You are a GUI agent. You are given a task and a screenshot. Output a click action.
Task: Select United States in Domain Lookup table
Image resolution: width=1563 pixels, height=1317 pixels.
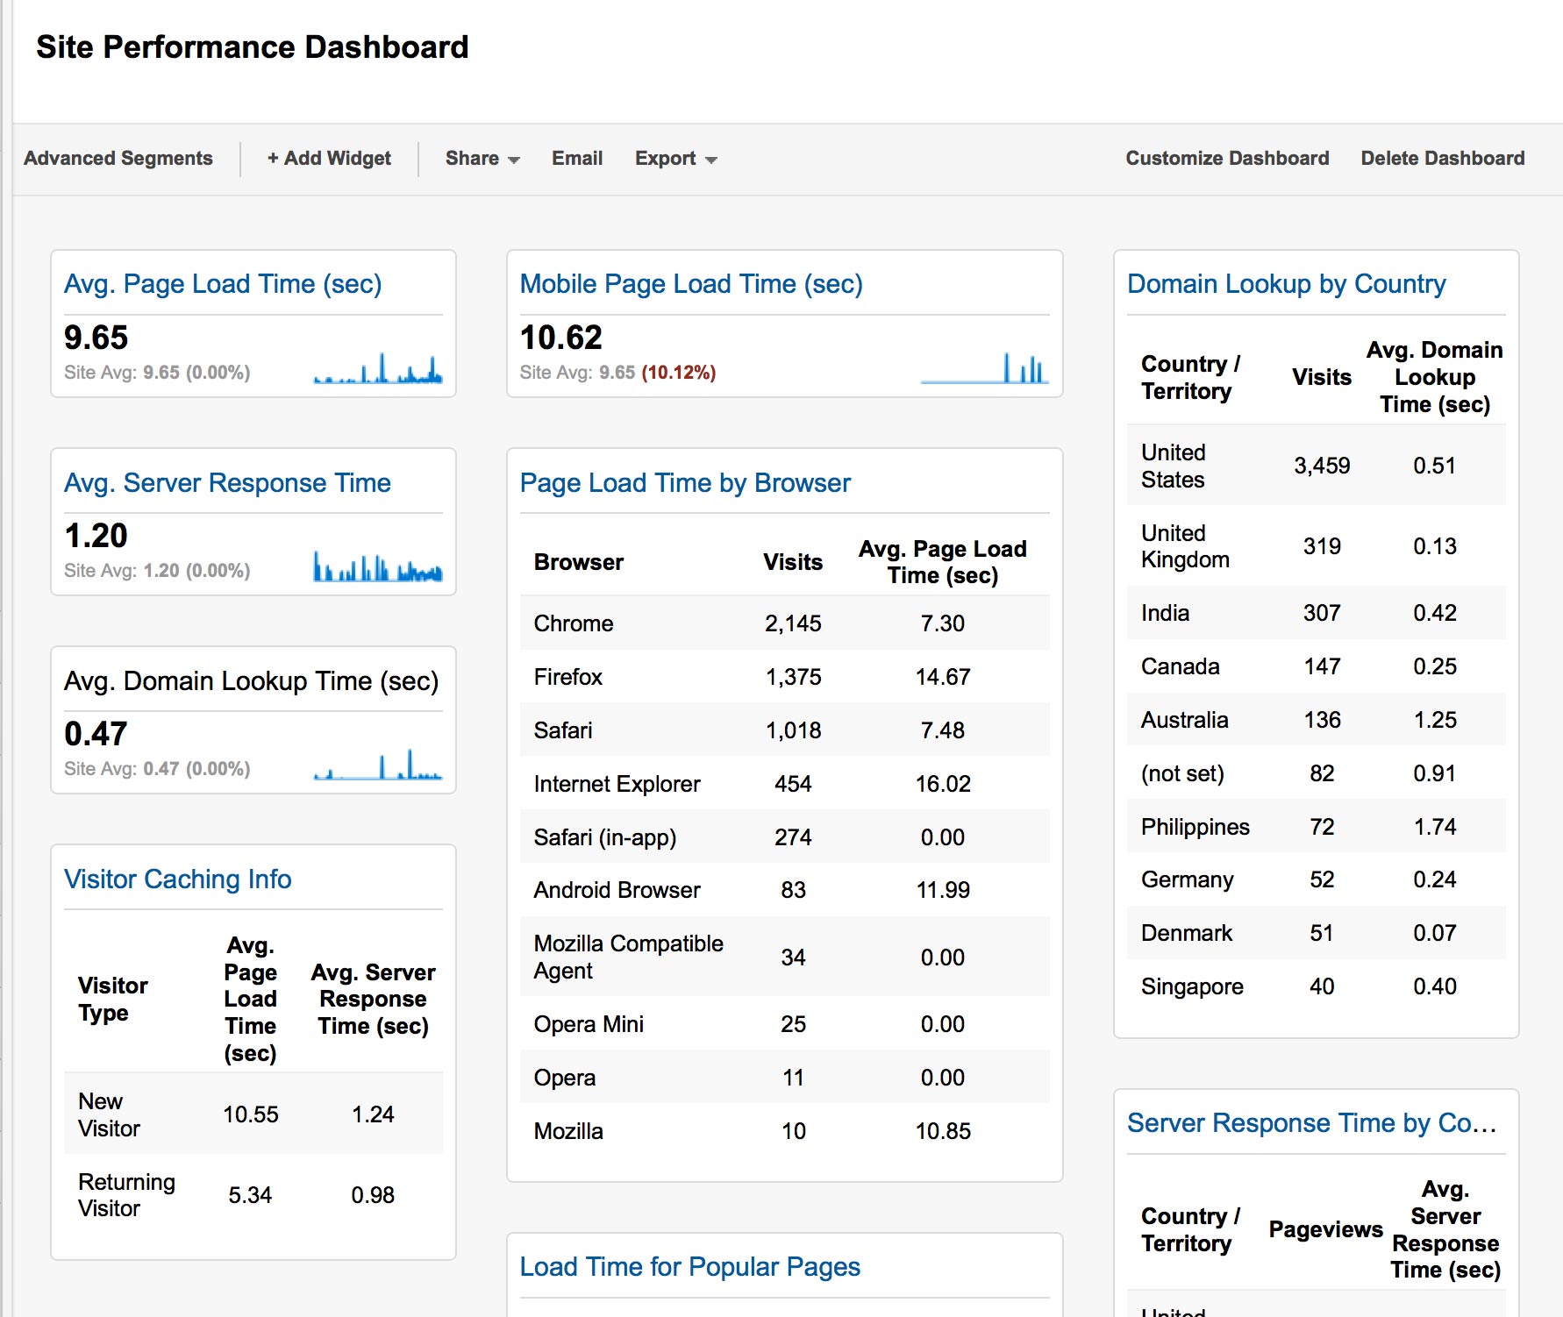click(x=1317, y=466)
